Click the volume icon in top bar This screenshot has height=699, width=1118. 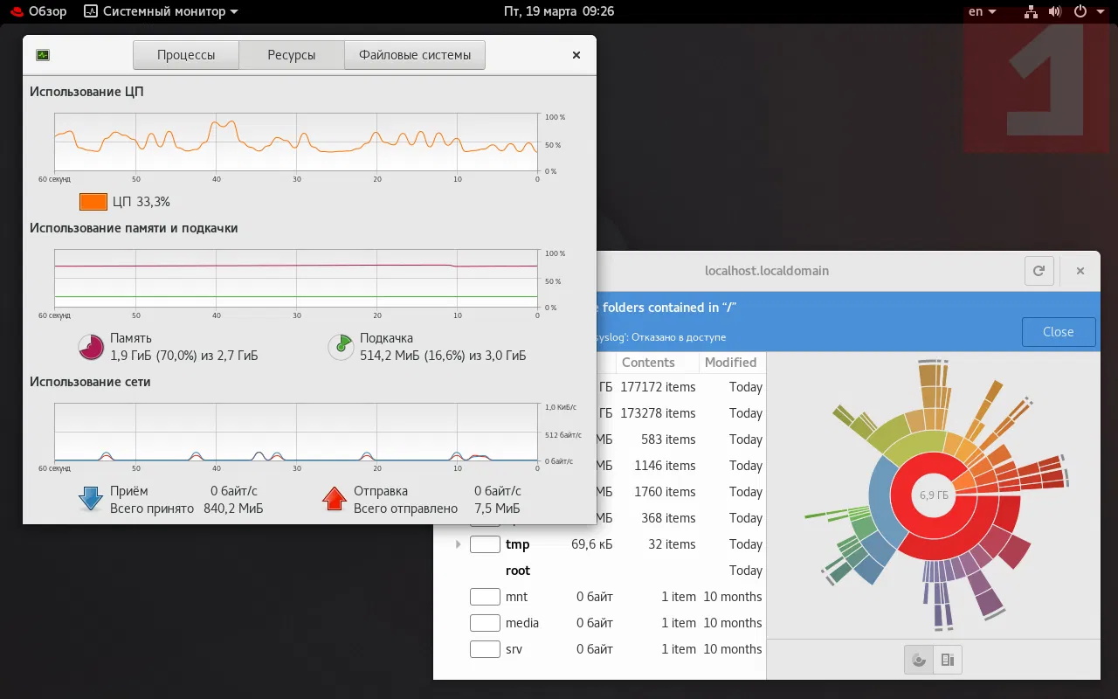[x=1055, y=11]
